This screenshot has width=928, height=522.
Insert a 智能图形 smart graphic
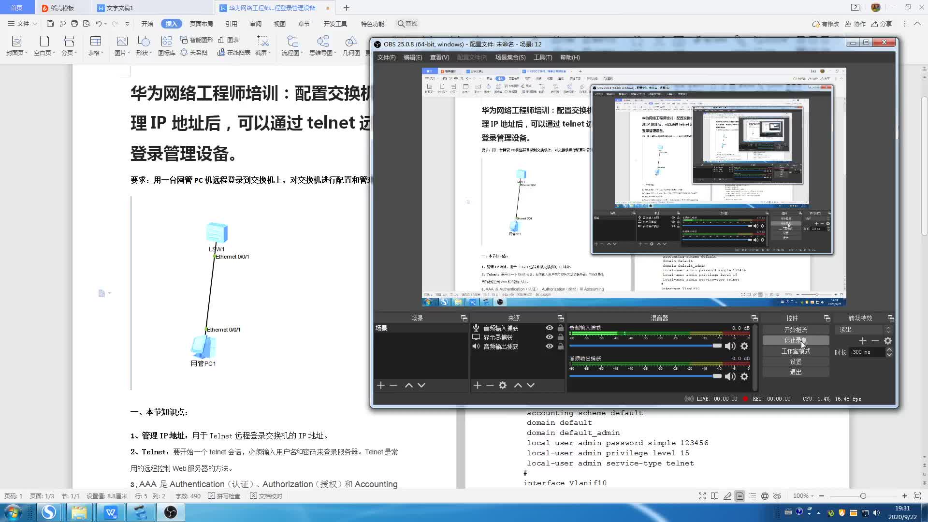(x=196, y=40)
